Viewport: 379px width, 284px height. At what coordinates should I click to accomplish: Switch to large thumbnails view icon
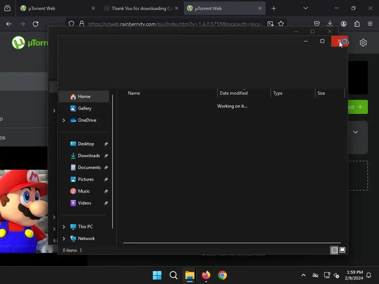click(342, 250)
